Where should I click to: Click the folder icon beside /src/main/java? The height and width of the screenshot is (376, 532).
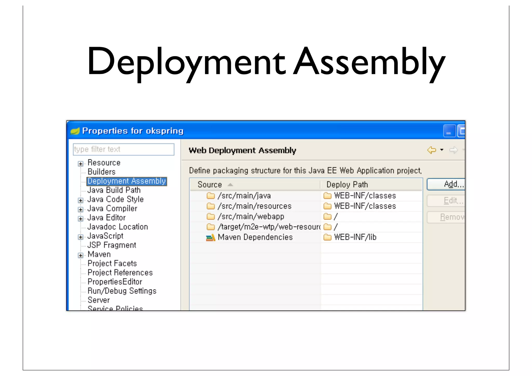click(x=211, y=195)
